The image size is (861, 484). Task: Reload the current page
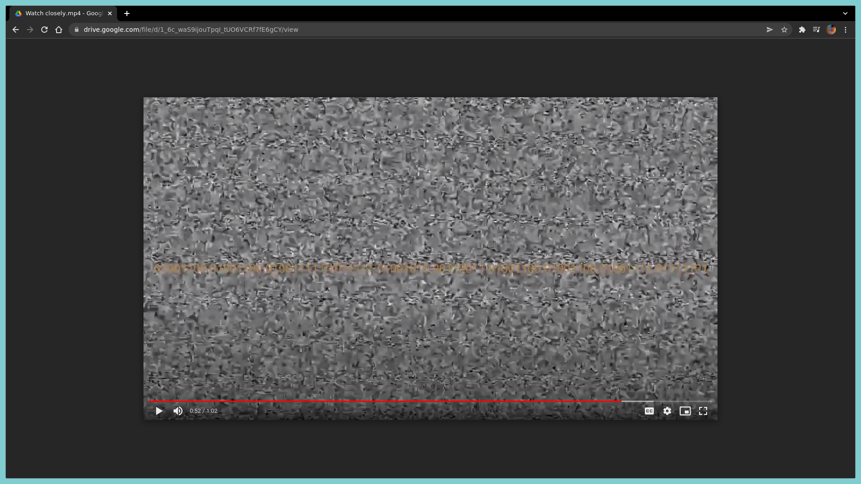coord(44,30)
